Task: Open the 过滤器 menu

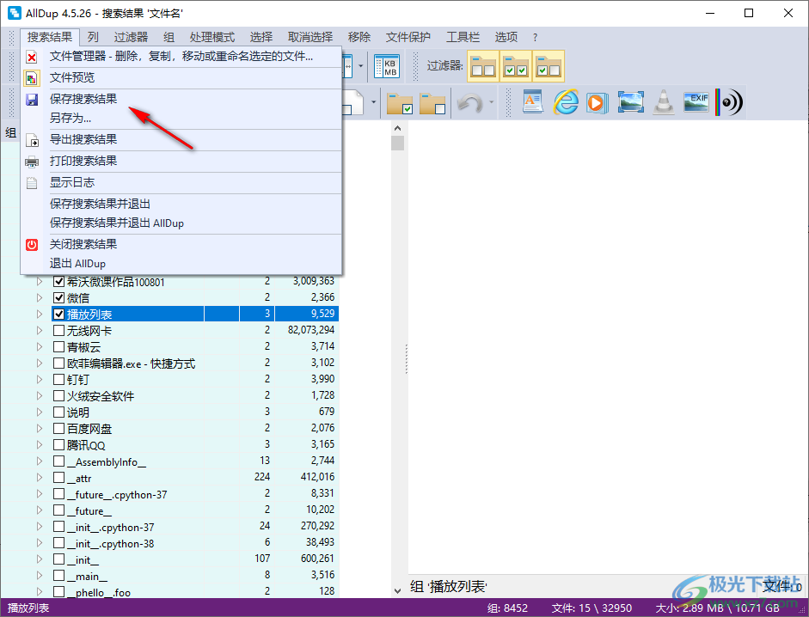Action: (x=131, y=37)
